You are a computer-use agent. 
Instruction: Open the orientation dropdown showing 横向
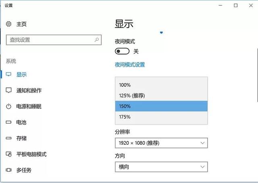[x=161, y=167]
